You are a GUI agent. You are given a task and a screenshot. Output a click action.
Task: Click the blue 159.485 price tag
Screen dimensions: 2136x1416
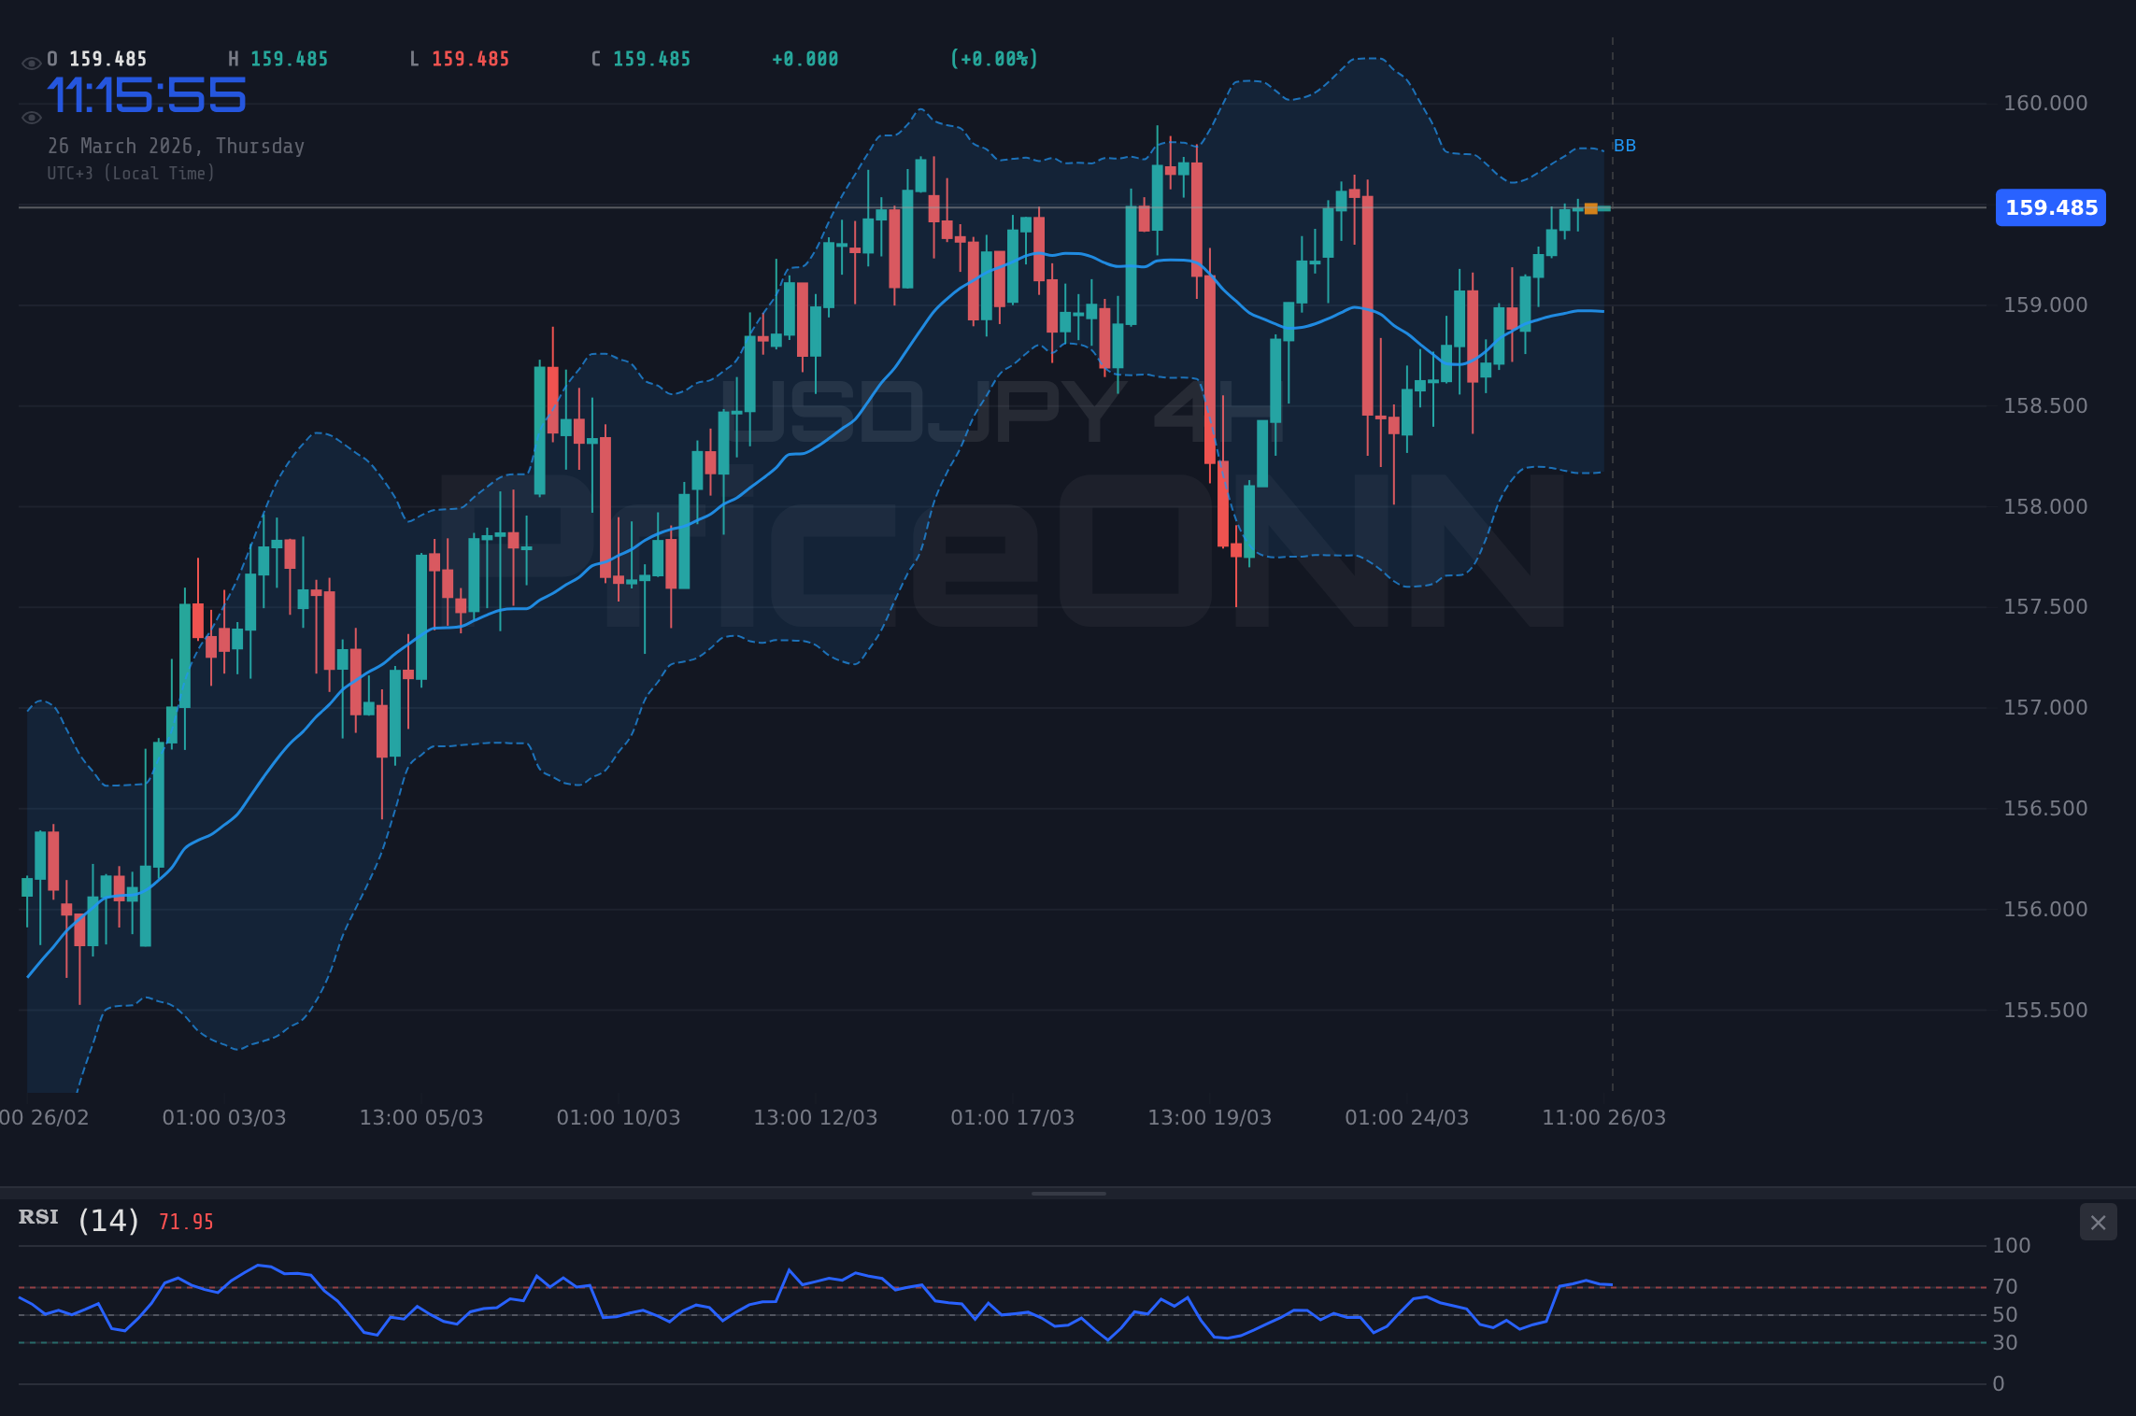pos(2050,207)
